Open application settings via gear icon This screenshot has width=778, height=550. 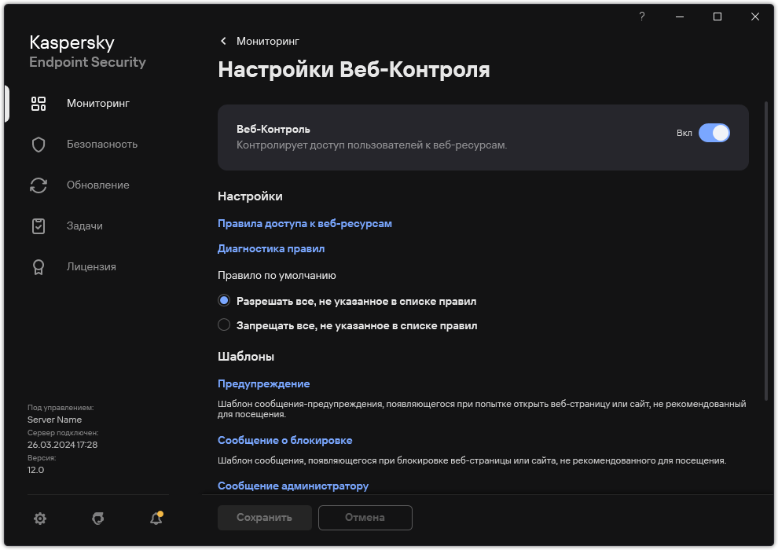tap(39, 519)
